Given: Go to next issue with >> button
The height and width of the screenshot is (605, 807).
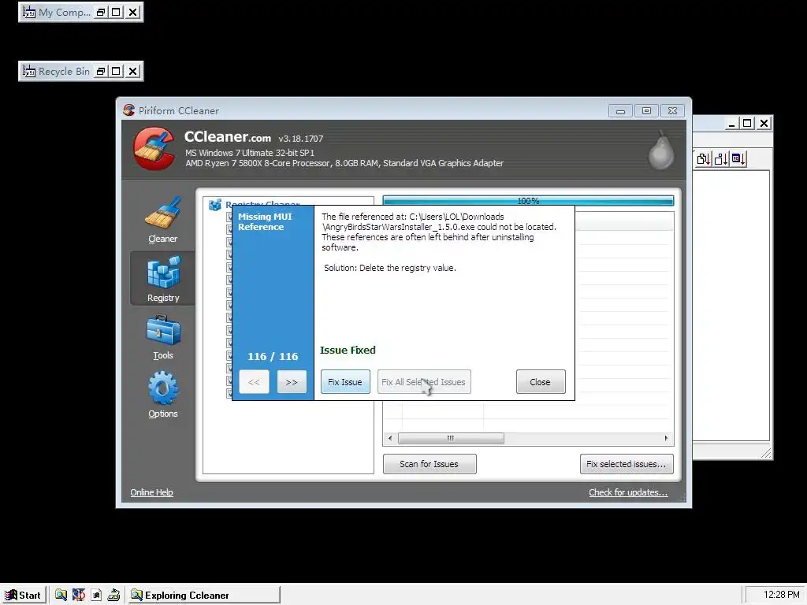Looking at the screenshot, I should (292, 382).
